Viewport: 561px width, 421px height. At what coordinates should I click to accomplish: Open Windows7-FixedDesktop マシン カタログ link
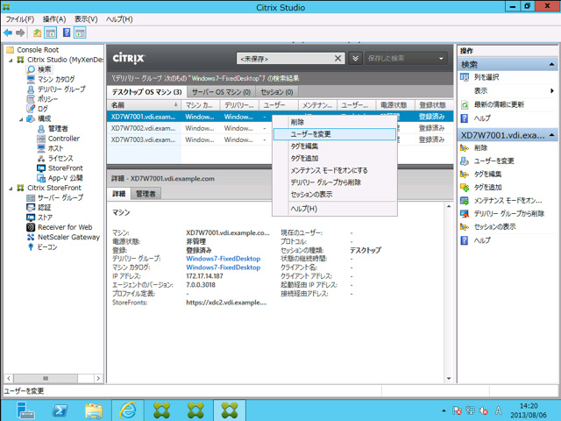(224, 268)
